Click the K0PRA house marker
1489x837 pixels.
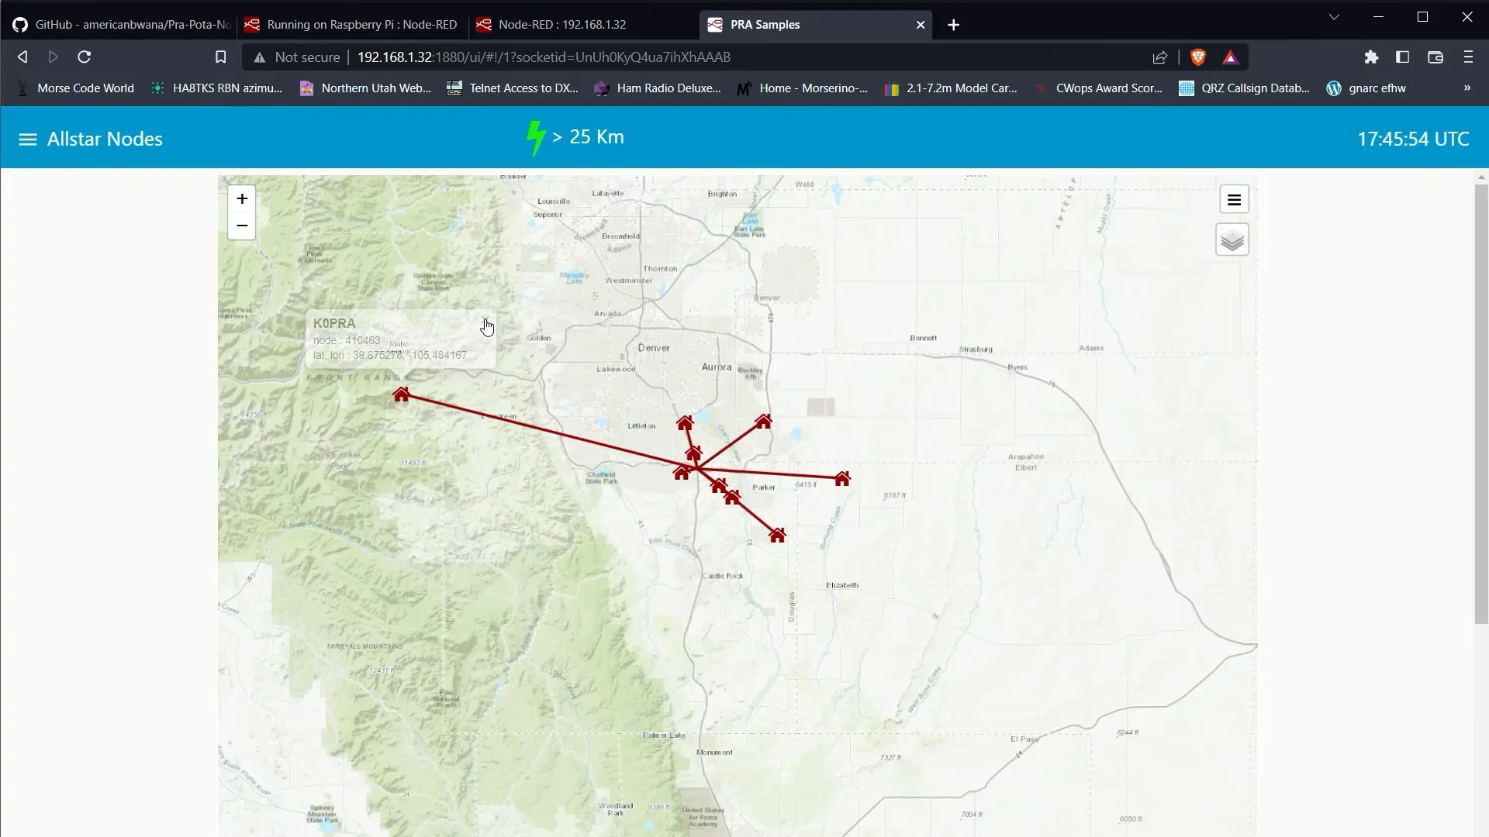tap(401, 395)
